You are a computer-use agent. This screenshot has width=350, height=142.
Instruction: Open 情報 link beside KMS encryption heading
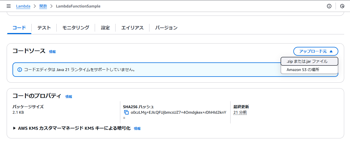point(137,128)
